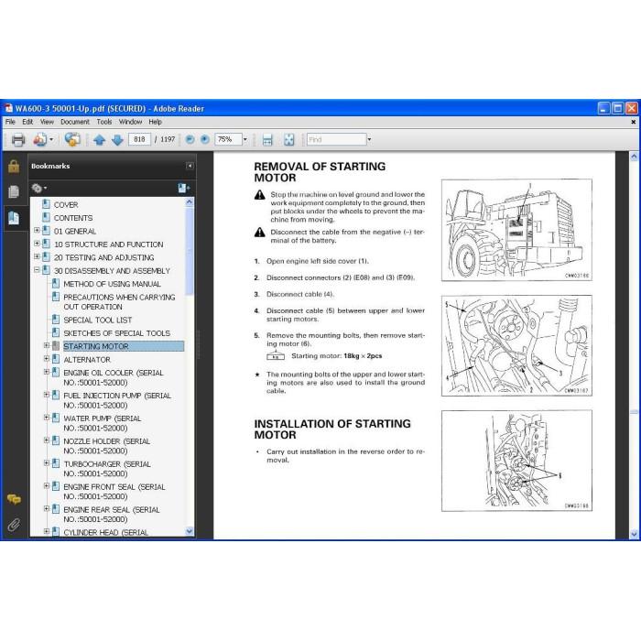Zoom out with the minus button
Viewport: 641px width, 641px height.
(x=190, y=139)
